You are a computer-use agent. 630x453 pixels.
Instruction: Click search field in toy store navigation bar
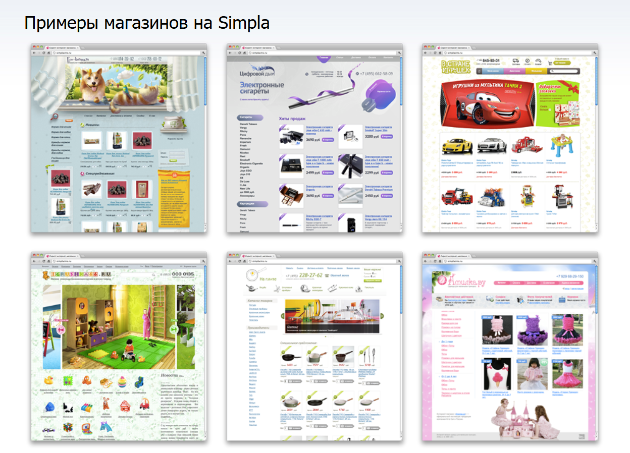pyautogui.click(x=565, y=71)
